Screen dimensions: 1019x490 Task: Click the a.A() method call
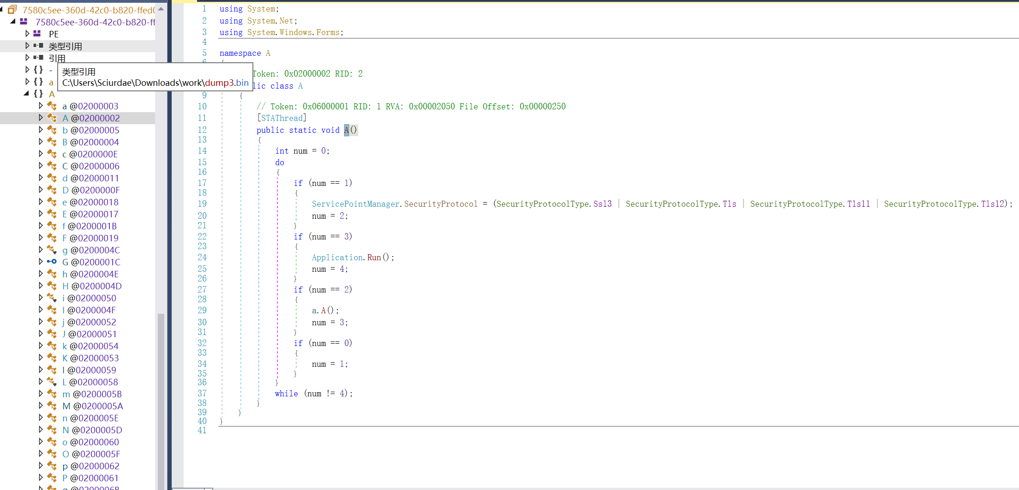coord(325,311)
